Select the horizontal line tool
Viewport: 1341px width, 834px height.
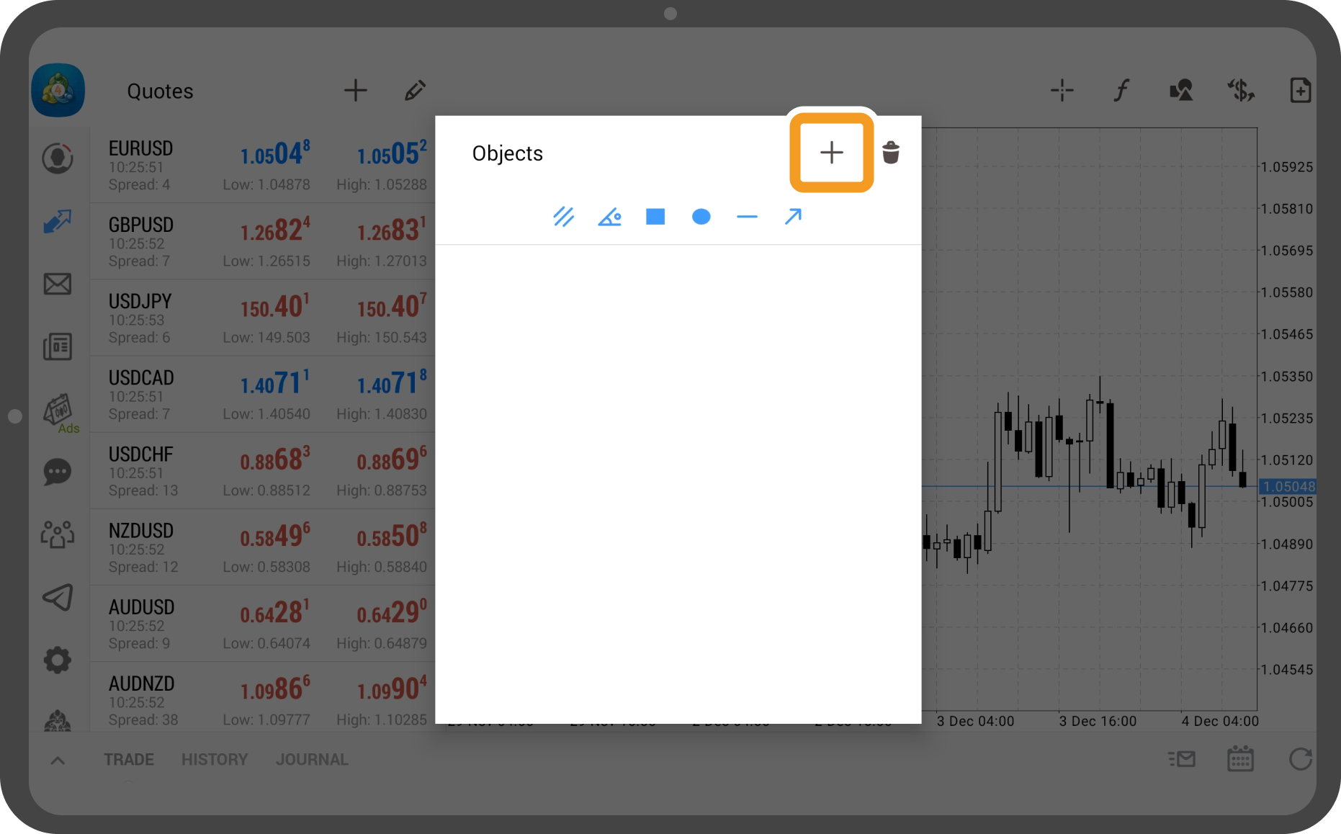coord(747,217)
